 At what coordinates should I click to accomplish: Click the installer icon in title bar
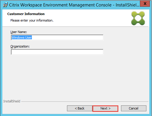5,5
